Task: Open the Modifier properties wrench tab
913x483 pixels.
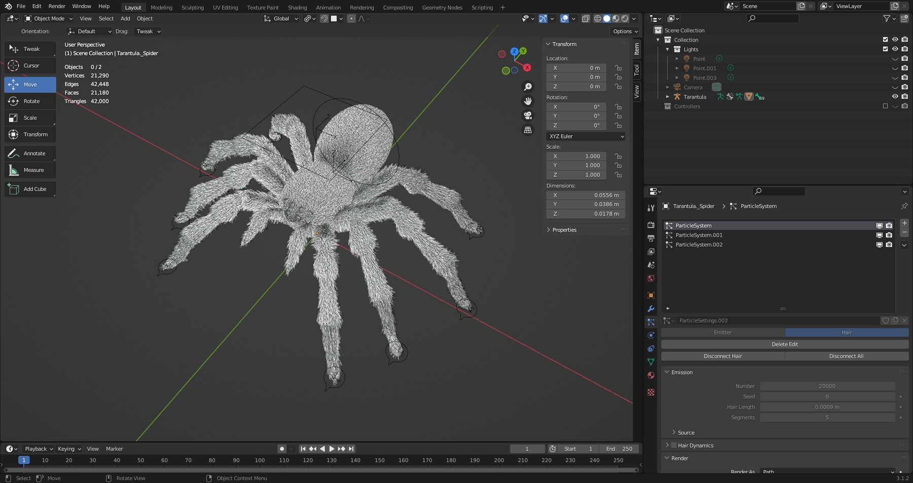Action: [651, 309]
